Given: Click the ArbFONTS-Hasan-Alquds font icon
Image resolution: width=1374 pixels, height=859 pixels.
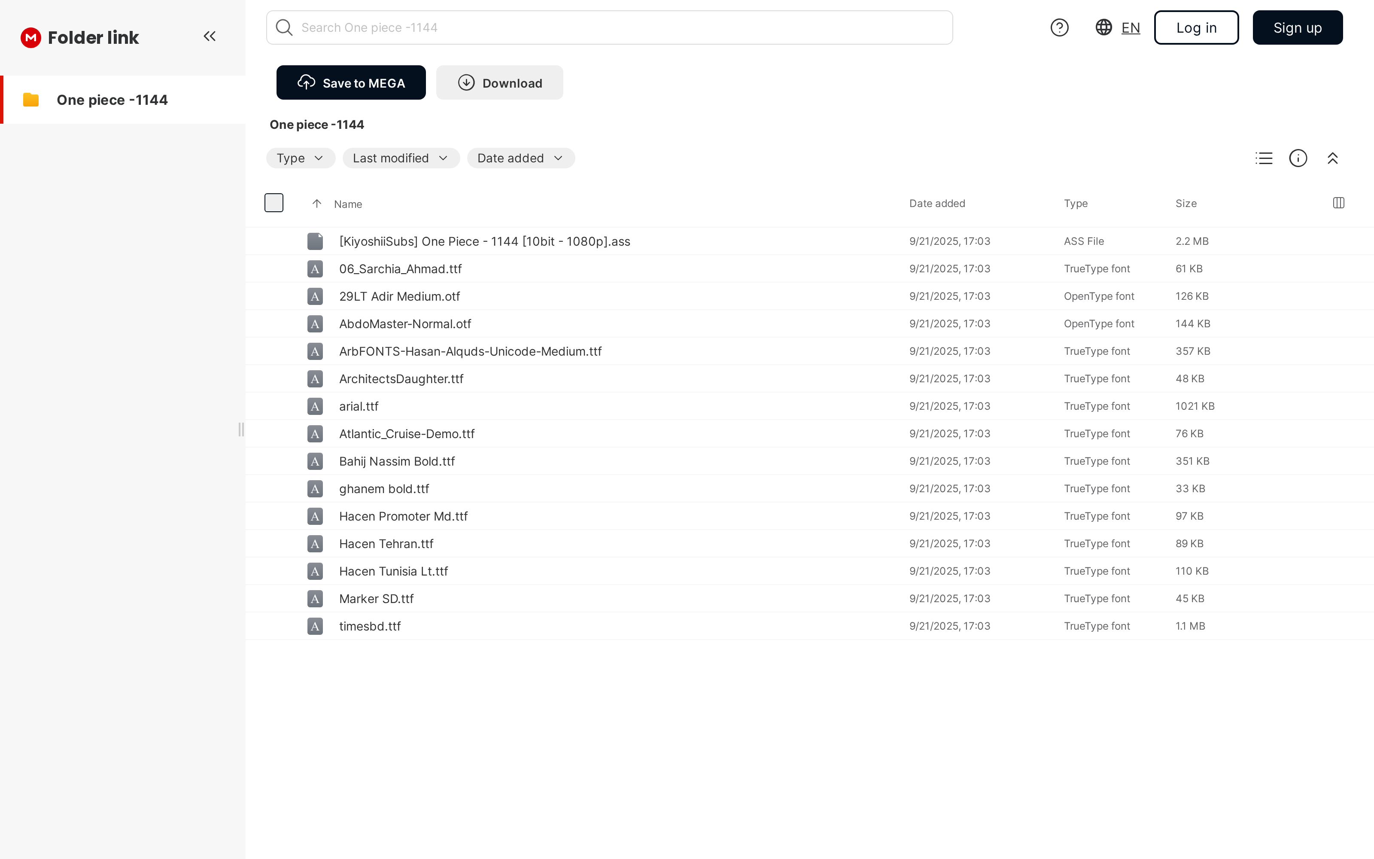Looking at the screenshot, I should coord(315,351).
